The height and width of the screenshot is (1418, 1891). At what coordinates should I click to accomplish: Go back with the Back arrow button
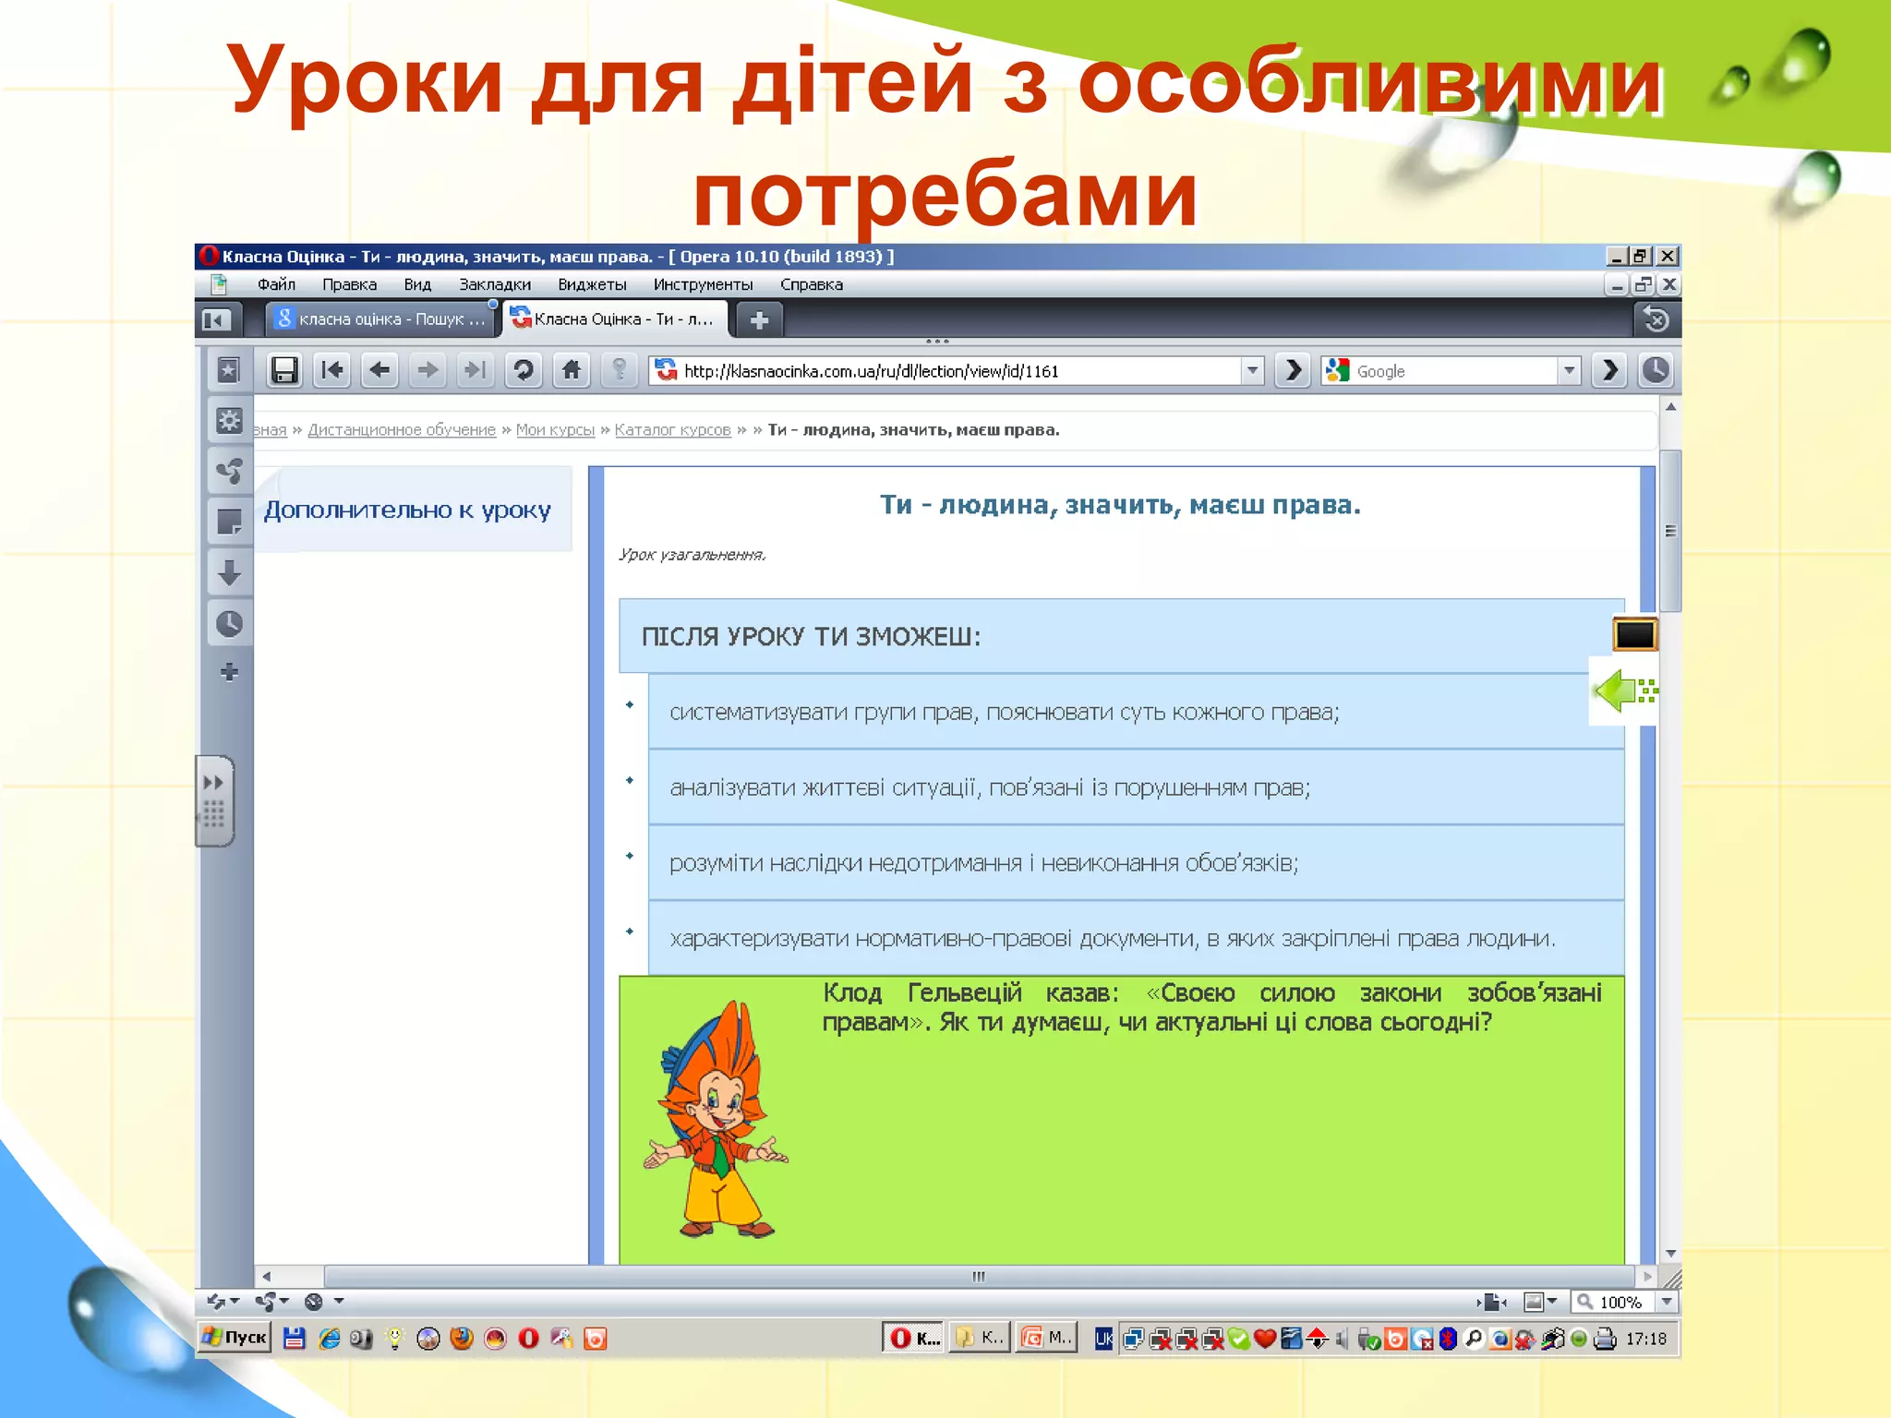coord(379,370)
